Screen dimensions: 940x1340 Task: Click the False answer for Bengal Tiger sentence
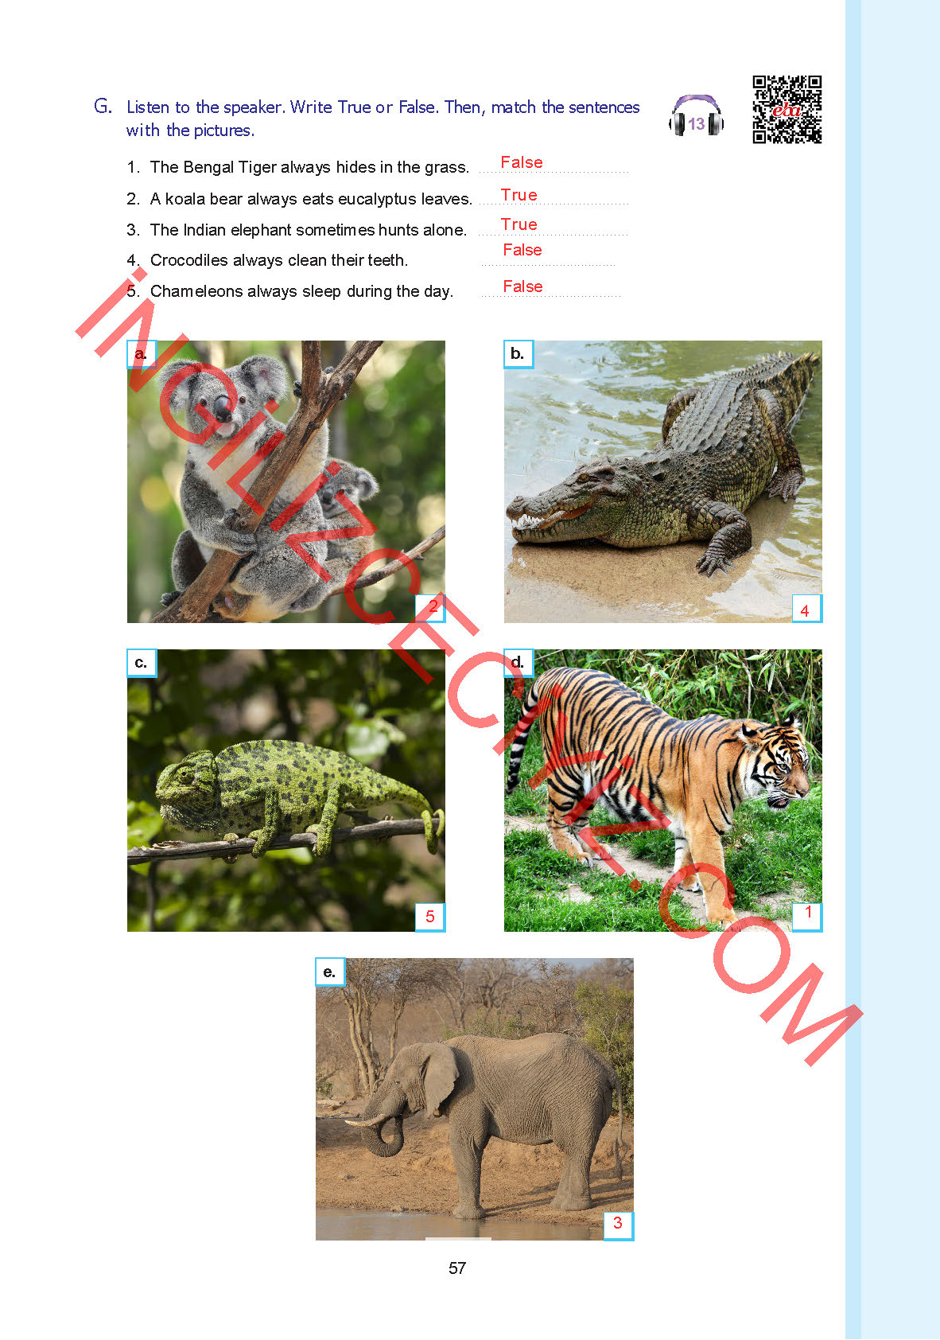(522, 162)
